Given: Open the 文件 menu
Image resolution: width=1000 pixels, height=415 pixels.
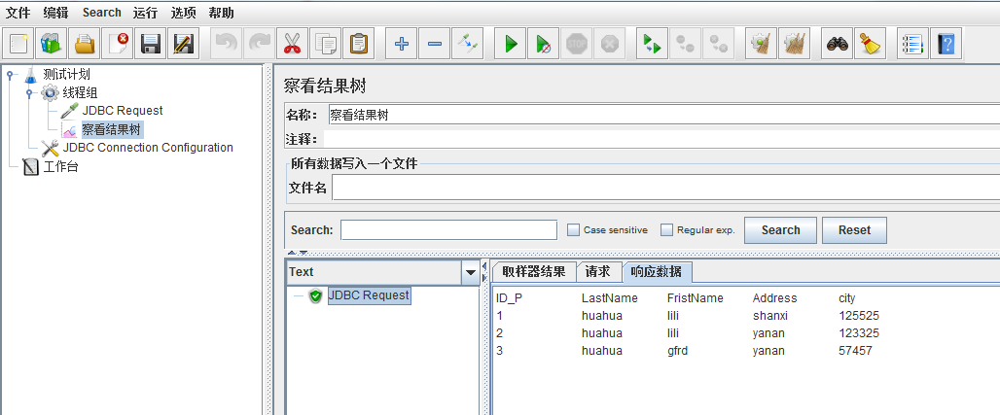Looking at the screenshot, I should (x=18, y=13).
